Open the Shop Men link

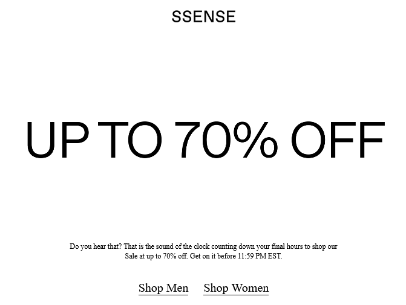tap(163, 288)
